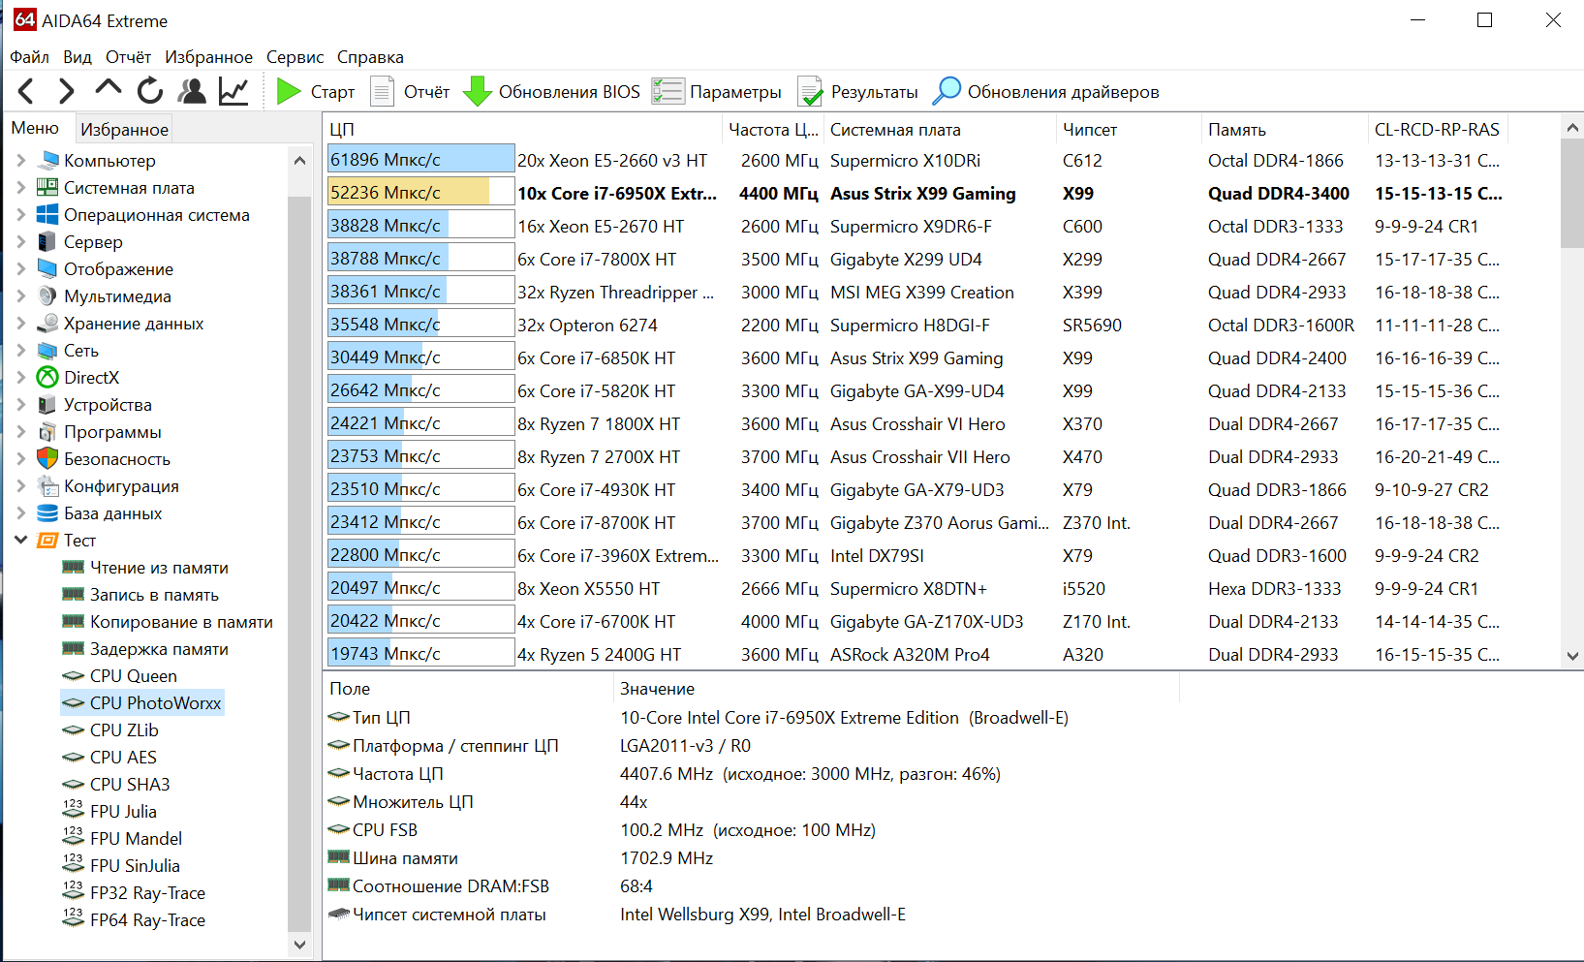
Task: Start the benchmark with the green play icon
Action: coord(288,92)
